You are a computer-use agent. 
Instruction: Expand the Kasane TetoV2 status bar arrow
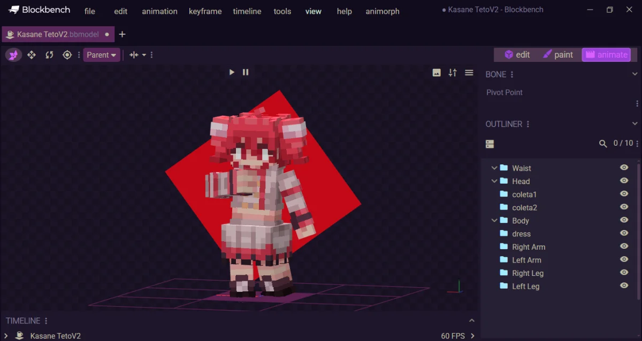tap(6, 336)
